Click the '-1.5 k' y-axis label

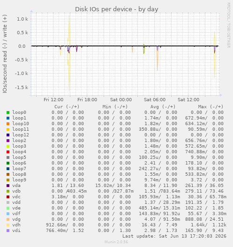click(x=22, y=87)
